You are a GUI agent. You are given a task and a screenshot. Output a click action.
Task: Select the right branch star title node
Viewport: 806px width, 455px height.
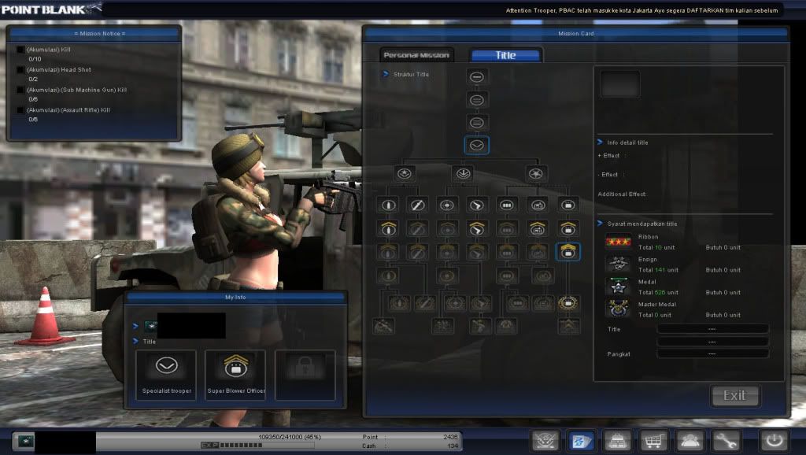pyautogui.click(x=535, y=173)
